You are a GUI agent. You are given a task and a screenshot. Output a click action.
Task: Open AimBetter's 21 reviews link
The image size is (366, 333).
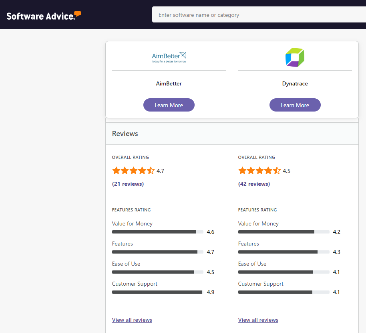coord(128,184)
